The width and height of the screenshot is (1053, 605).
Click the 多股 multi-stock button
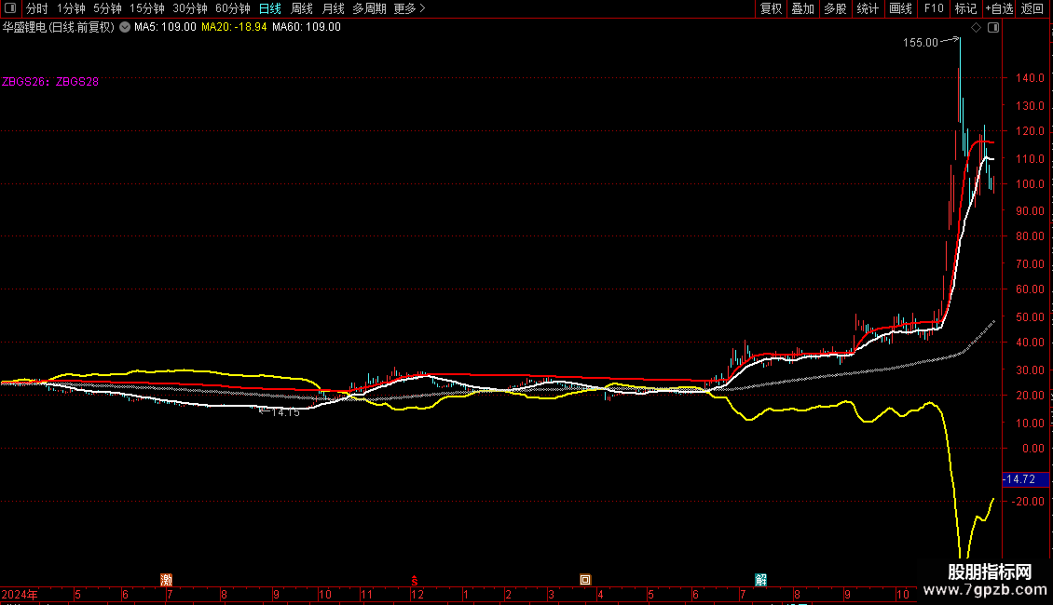click(x=835, y=8)
